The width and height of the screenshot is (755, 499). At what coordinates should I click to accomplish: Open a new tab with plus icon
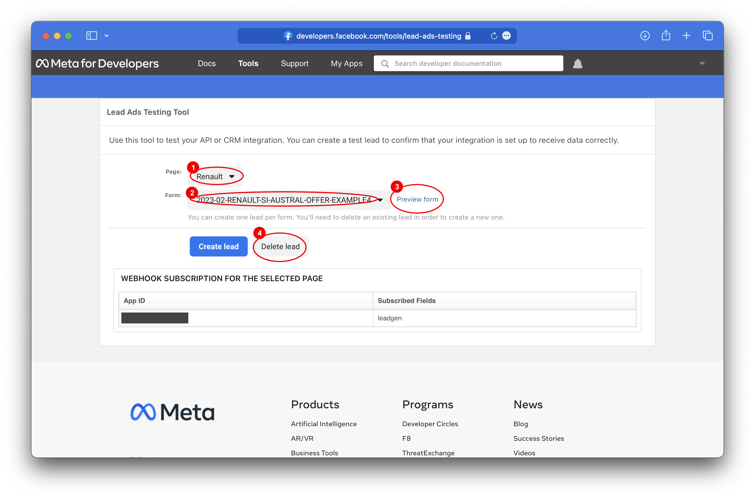click(x=687, y=36)
